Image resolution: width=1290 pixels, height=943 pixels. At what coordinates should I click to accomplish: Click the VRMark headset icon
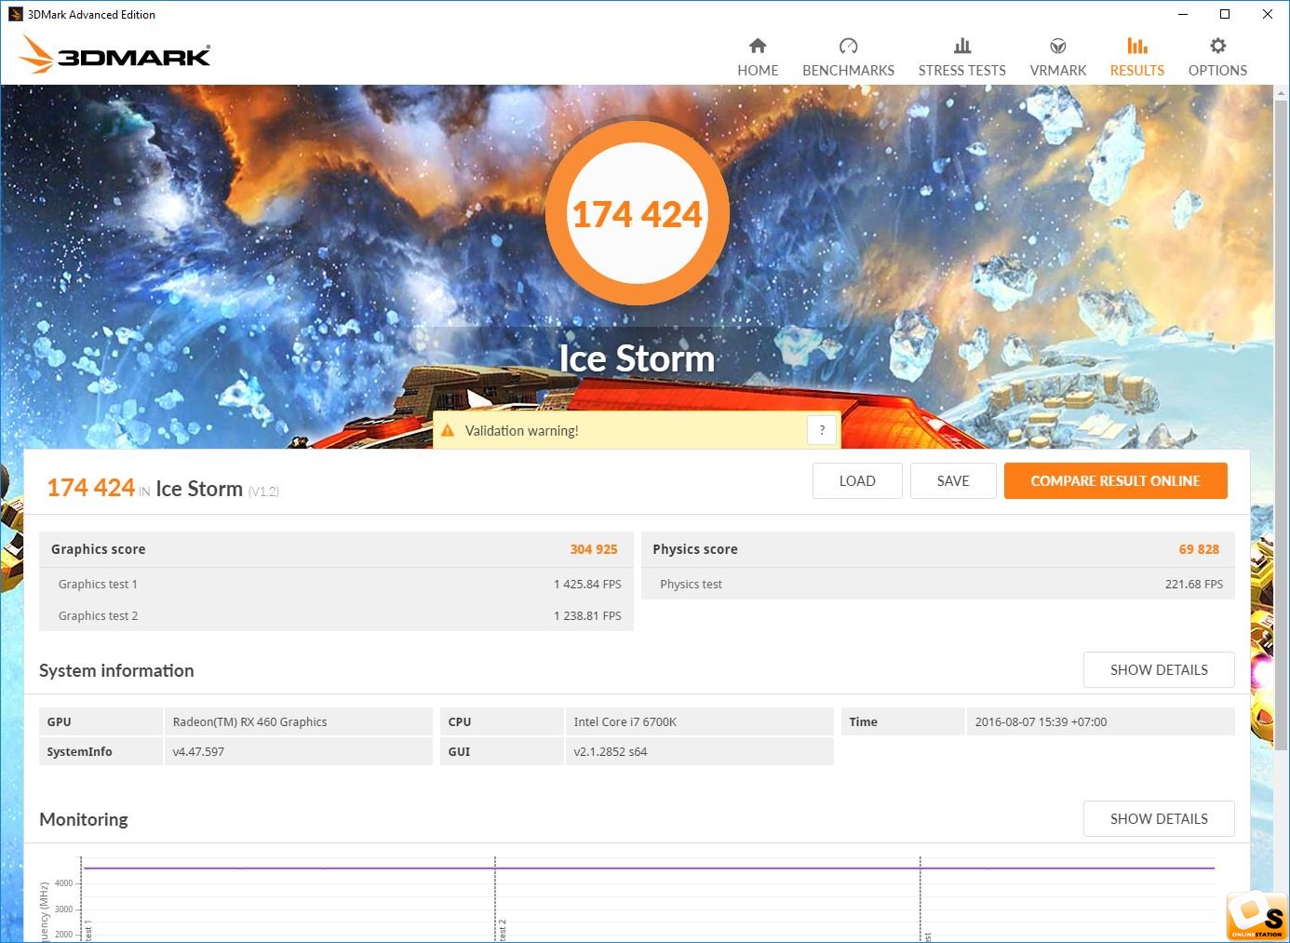(x=1058, y=46)
